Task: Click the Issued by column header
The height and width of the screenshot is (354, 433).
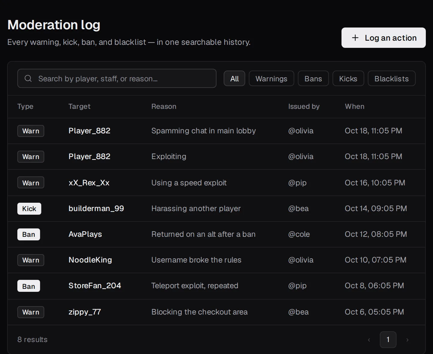Action: pyautogui.click(x=304, y=106)
